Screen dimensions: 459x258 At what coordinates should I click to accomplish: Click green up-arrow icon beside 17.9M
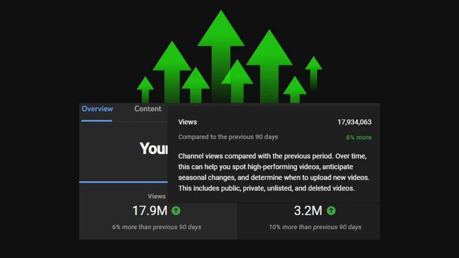tap(176, 211)
